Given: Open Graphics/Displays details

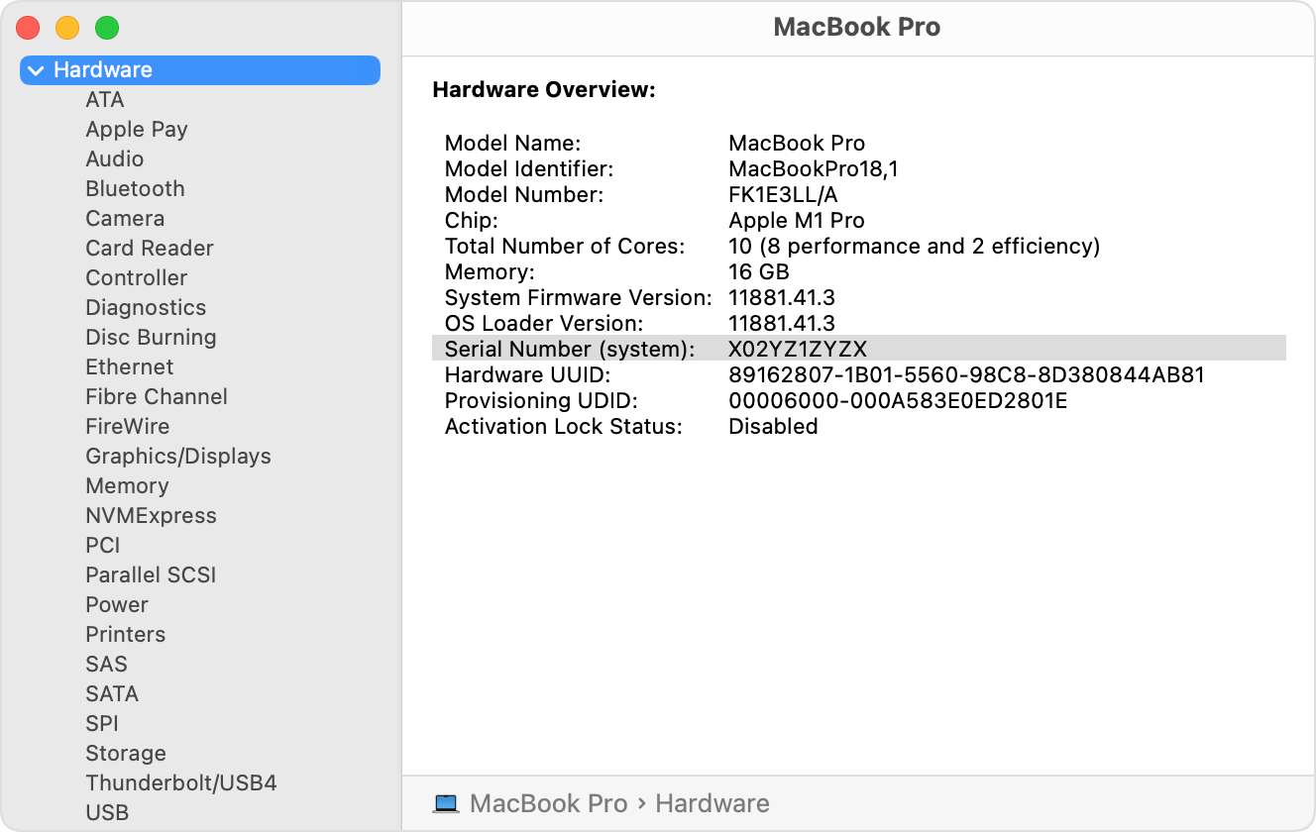Looking at the screenshot, I should click(178, 457).
